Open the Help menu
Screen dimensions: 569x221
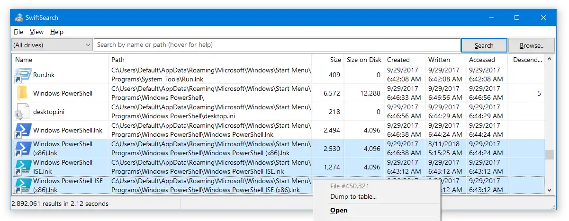(57, 32)
